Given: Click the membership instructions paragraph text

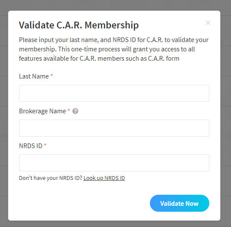Looking at the screenshot, I should [x=114, y=49].
